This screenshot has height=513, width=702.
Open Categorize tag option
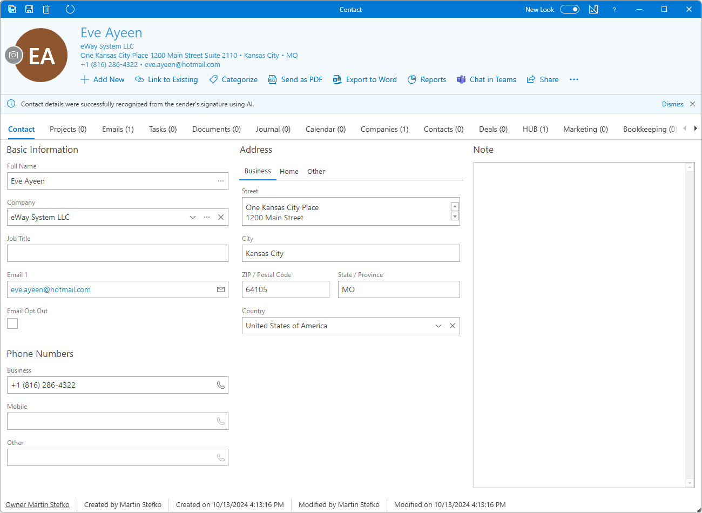coord(233,79)
